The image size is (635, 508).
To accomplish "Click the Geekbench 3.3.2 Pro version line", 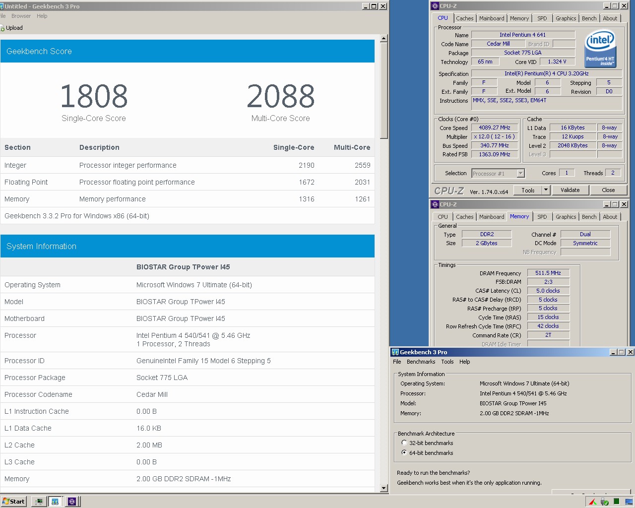I will [77, 216].
